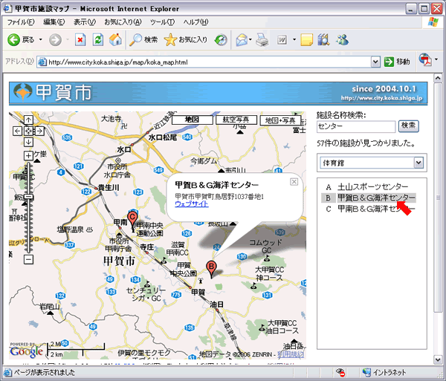
Task: Open the 利用規約 terms link on map
Action: (x=291, y=354)
